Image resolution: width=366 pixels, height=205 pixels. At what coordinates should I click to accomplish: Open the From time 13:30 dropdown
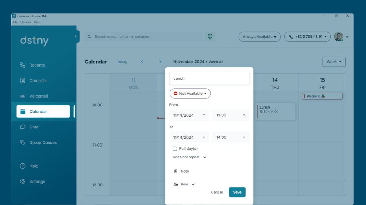click(x=231, y=115)
